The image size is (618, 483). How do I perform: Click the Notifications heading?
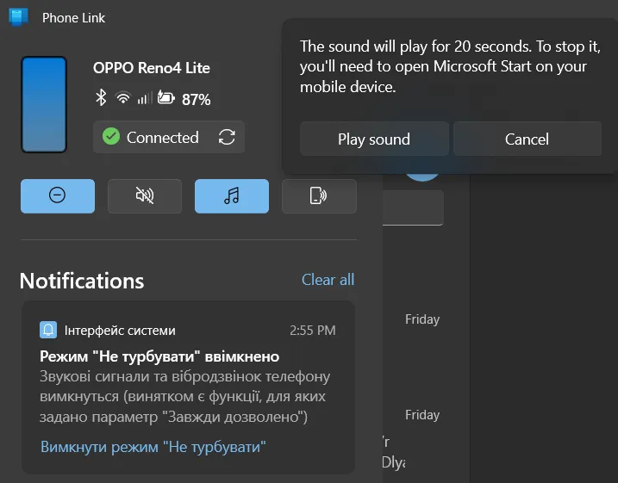click(x=82, y=281)
